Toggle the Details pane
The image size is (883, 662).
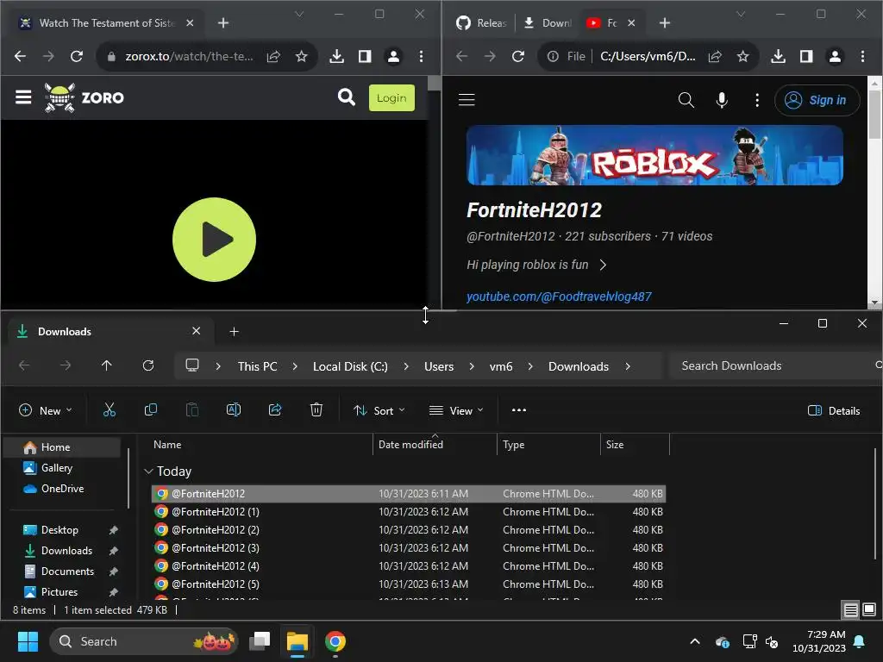pos(834,410)
